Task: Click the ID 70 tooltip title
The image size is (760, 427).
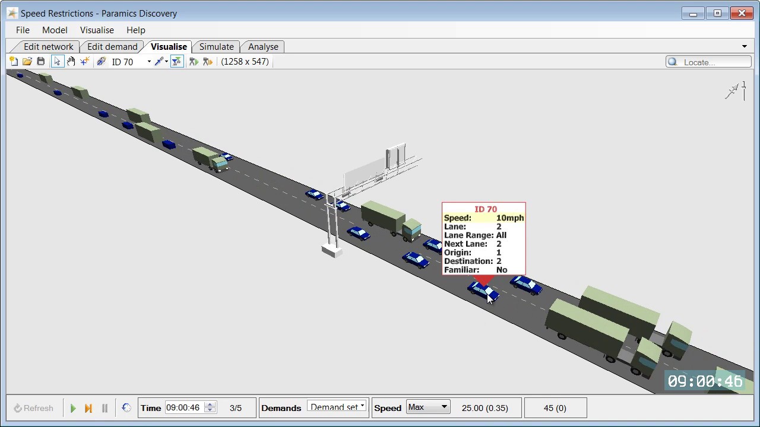Action: coord(486,209)
